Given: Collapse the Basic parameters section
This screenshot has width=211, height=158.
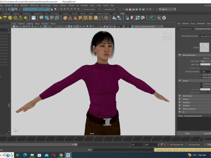Looking at the screenshot, I should [x=180, y=55].
